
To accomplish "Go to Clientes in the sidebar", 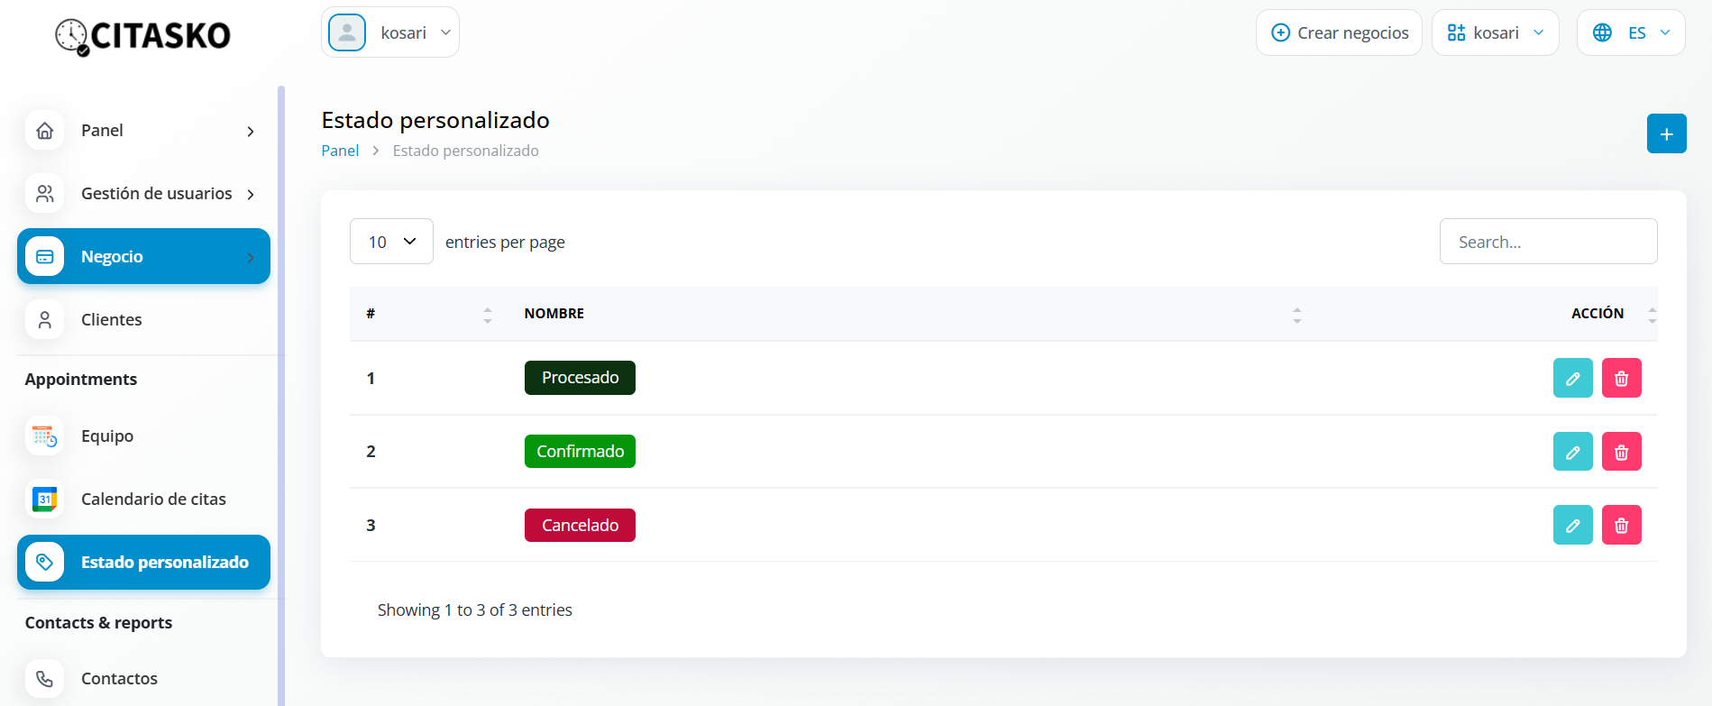I will click(x=111, y=319).
